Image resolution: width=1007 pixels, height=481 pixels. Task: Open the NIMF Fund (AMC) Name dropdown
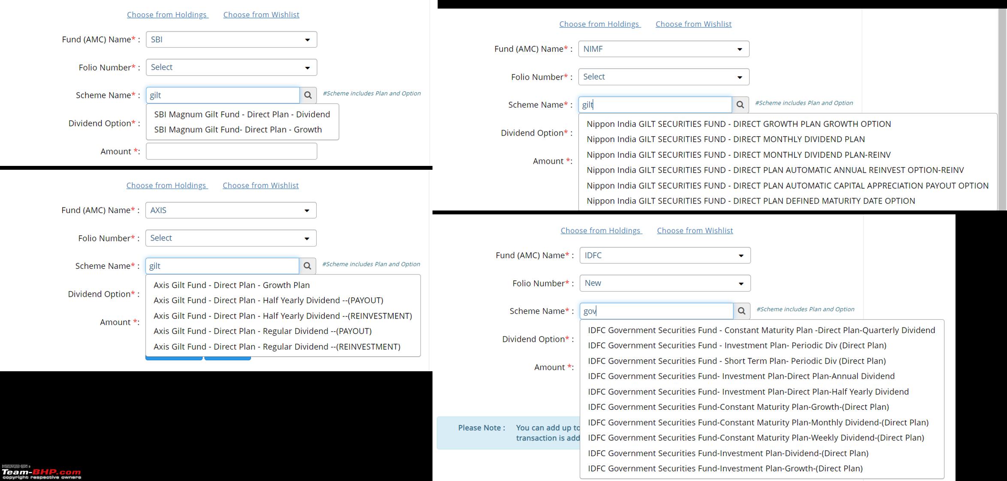664,49
